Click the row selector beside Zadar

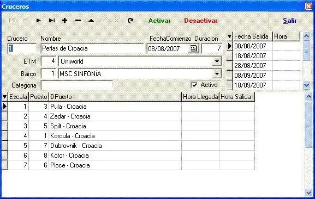pos(4,116)
